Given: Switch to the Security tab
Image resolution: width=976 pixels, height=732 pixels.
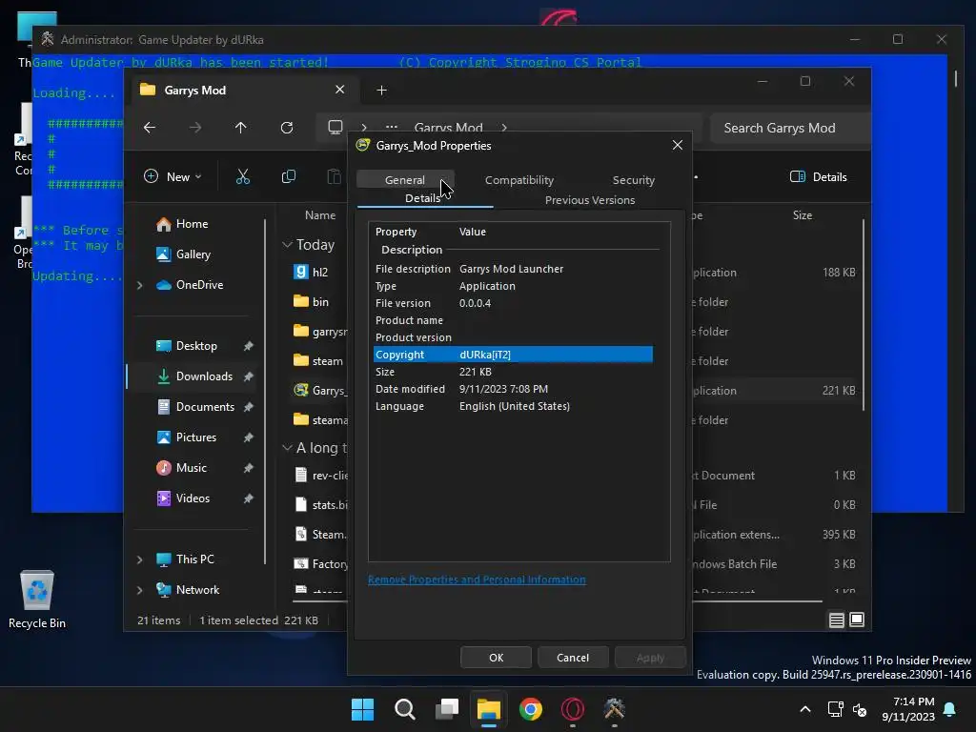Looking at the screenshot, I should pos(633,180).
